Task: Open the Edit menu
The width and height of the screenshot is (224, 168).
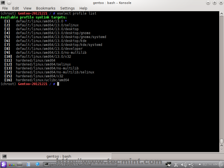Action: point(15,8)
